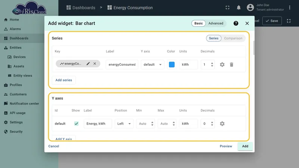Open the help question mark icon

tap(236, 23)
